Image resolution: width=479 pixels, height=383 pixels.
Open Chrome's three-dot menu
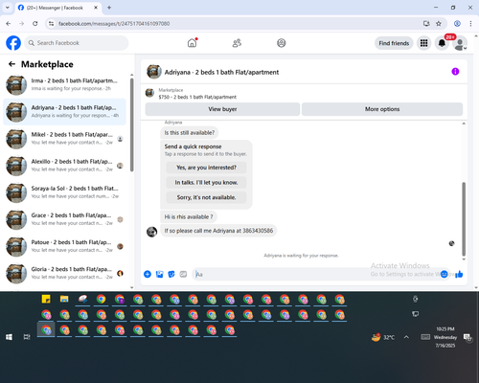[470, 23]
